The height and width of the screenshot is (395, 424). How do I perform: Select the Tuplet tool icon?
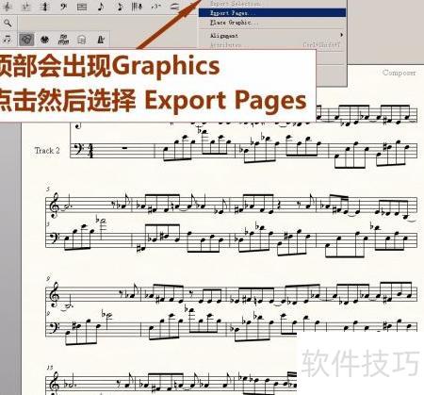[x=155, y=7]
